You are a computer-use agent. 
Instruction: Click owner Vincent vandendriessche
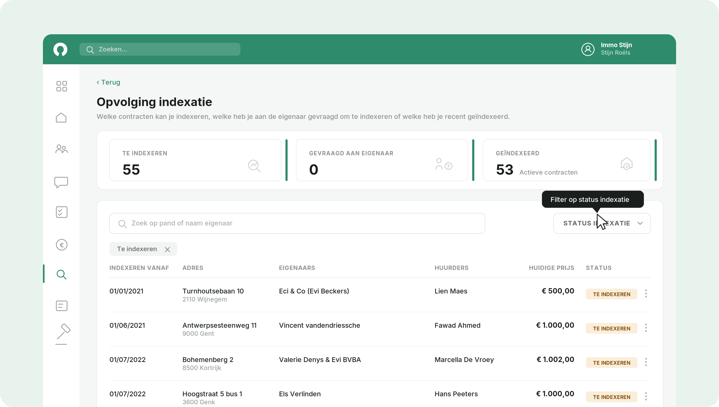[x=320, y=325]
